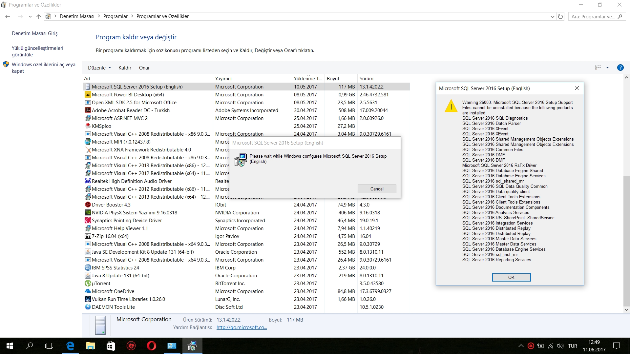Select the Microsoft Help Viewer 1.1 row

[246, 228]
